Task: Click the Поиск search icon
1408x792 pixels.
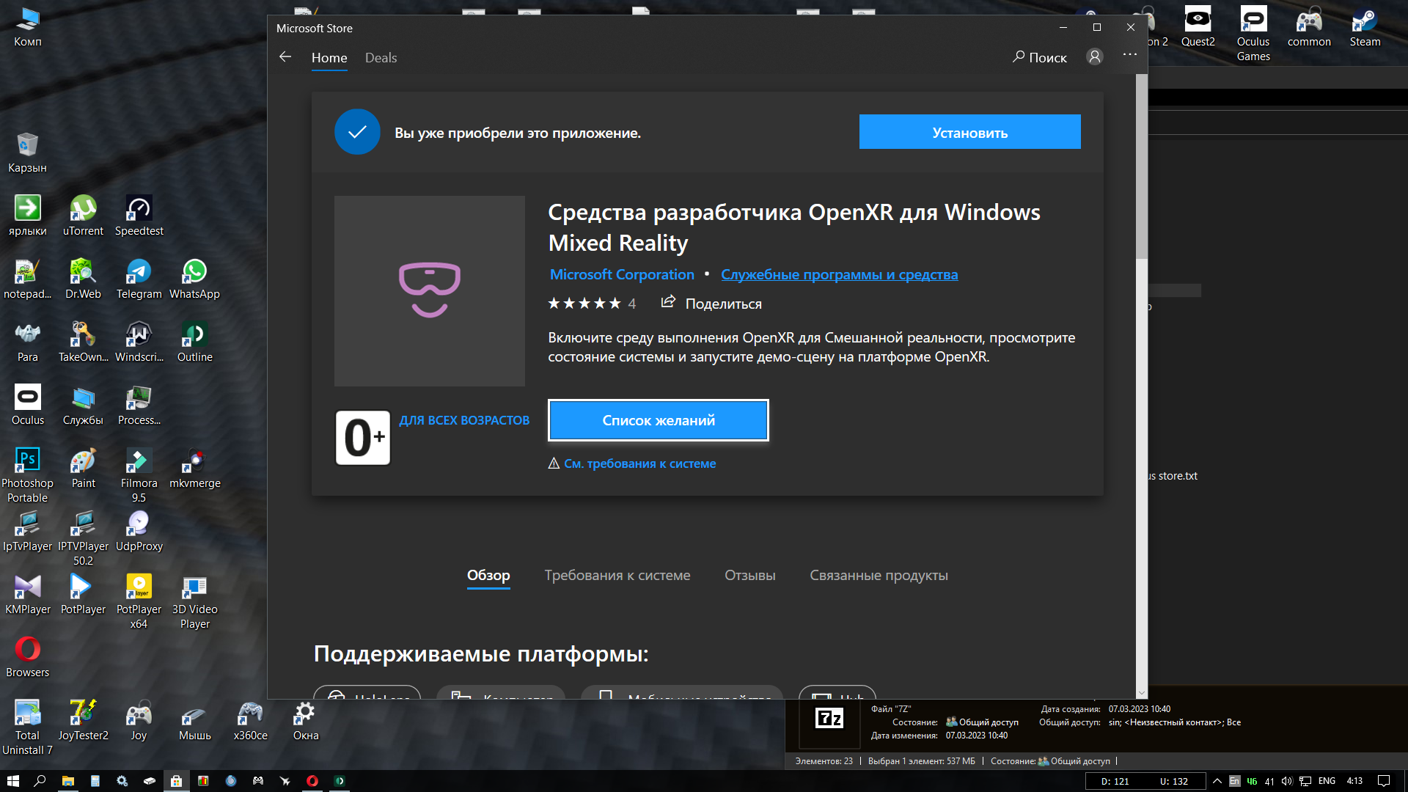Action: pos(1018,56)
